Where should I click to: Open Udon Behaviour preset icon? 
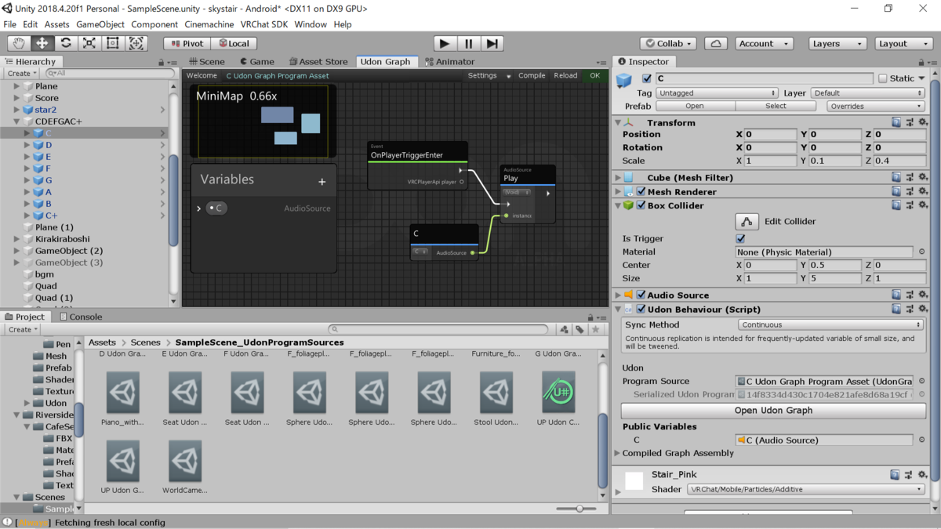(x=910, y=309)
